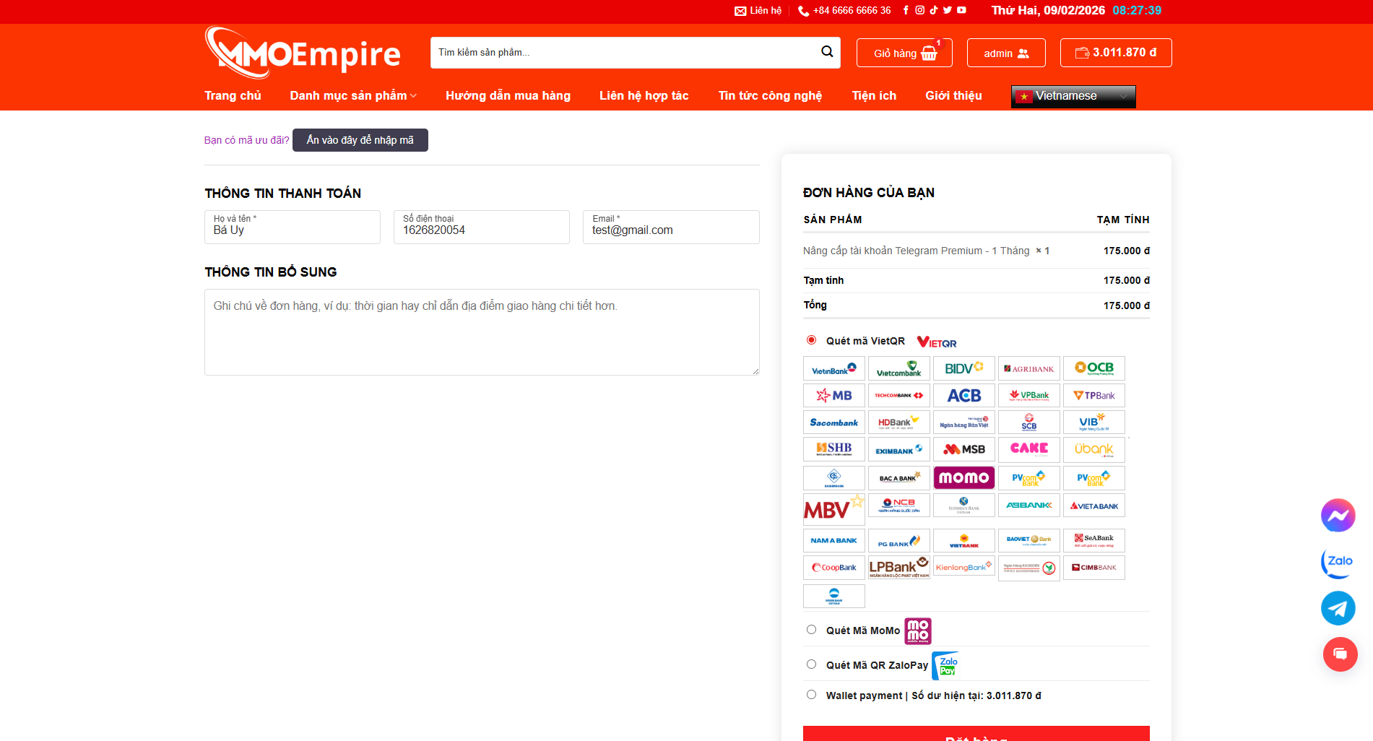The width and height of the screenshot is (1373, 741).
Task: Click the search magnifier icon
Action: tap(827, 52)
